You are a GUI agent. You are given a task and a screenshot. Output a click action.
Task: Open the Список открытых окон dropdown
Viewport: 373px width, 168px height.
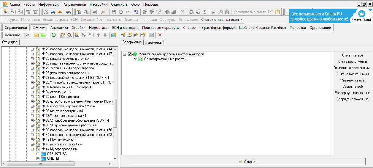(221, 20)
